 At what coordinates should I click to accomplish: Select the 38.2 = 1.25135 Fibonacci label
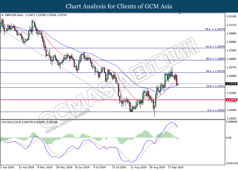coord(215,71)
